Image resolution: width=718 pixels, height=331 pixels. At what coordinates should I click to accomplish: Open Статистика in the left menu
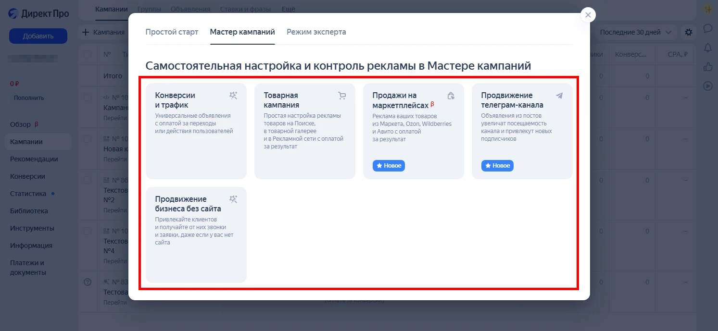click(28, 194)
